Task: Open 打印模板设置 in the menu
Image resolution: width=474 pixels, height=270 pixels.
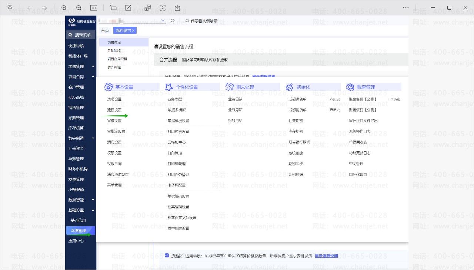Action: click(x=178, y=132)
